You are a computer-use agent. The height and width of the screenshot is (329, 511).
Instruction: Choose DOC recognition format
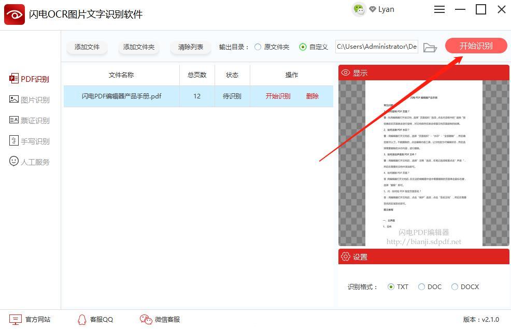point(421,287)
